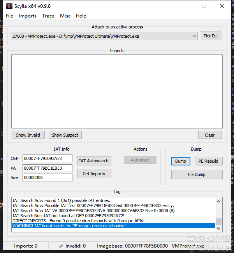Minimize the Scylla window
Viewport: 234px width, 253px height.
point(186,6)
